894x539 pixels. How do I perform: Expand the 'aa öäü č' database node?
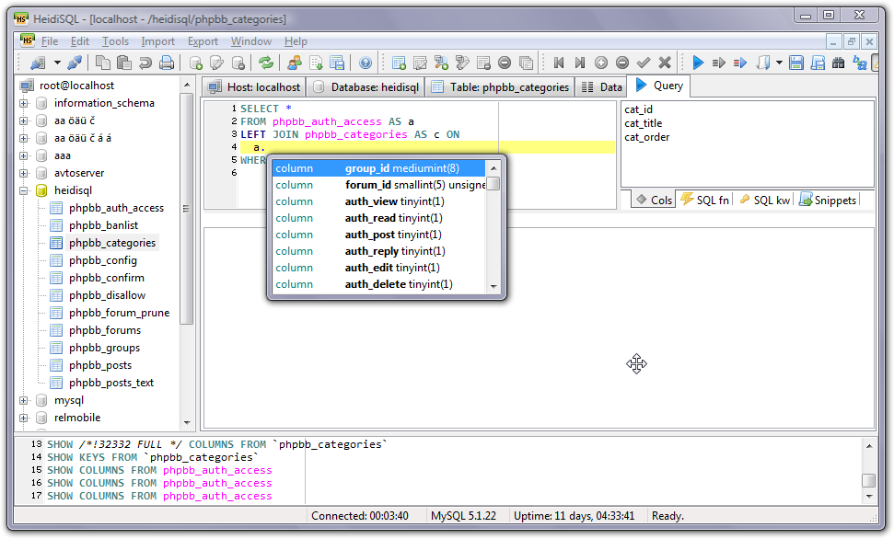pyautogui.click(x=23, y=120)
